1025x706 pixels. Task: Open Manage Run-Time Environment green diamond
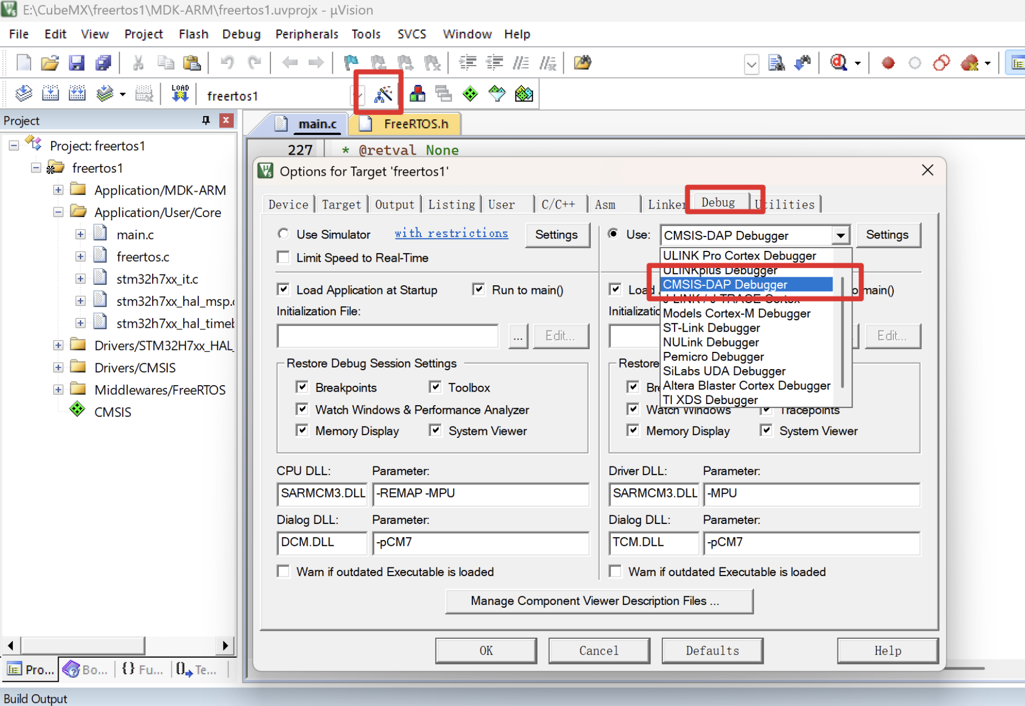[470, 94]
